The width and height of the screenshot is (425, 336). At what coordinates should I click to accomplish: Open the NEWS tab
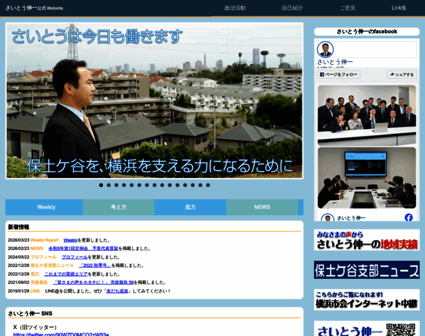point(262,207)
